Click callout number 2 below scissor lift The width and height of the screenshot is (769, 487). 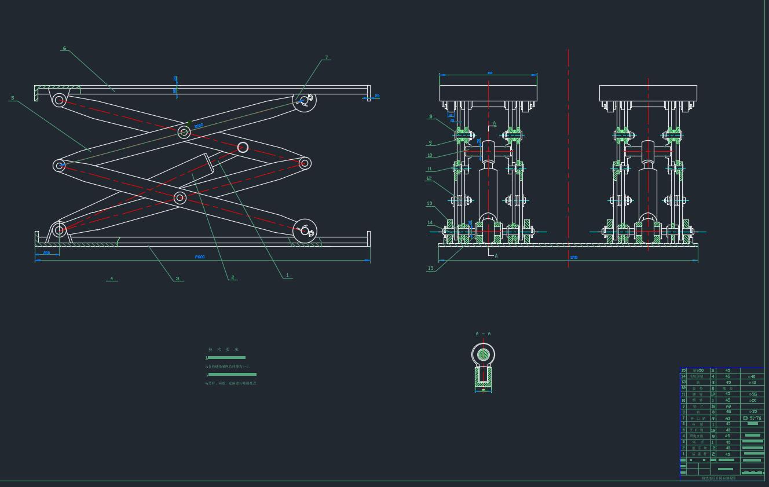[233, 277]
